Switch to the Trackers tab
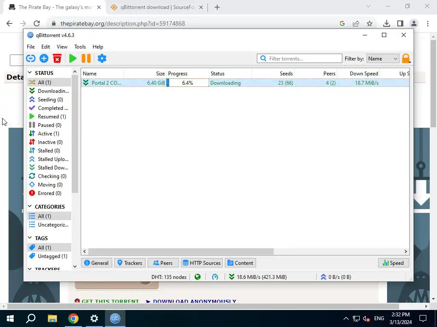 pos(130,263)
